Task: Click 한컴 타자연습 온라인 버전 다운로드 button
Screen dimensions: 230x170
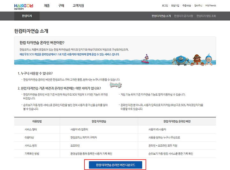Action: point(115,165)
